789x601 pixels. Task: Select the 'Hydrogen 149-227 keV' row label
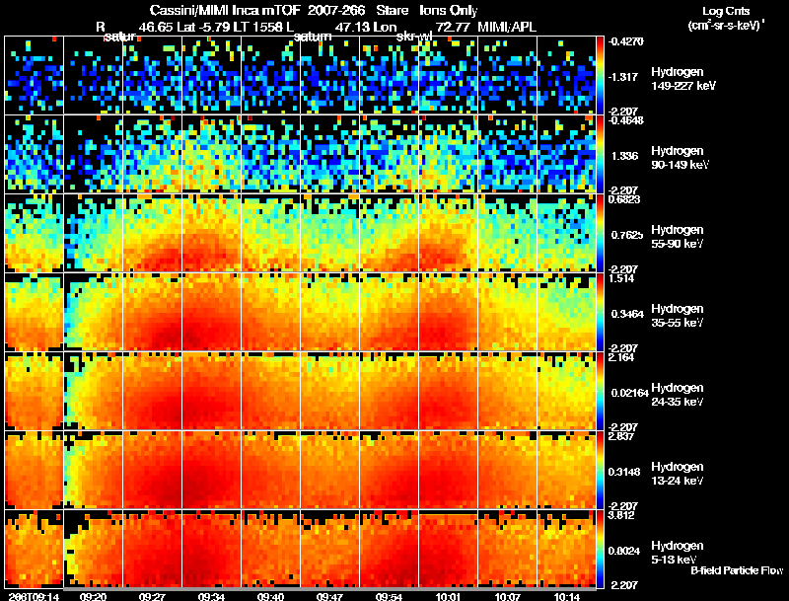pos(683,79)
